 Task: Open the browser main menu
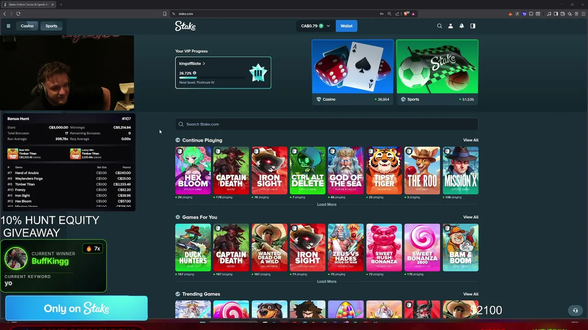[583, 14]
